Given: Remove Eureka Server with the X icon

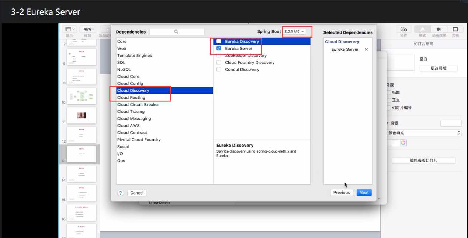Looking at the screenshot, I should pos(366,49).
